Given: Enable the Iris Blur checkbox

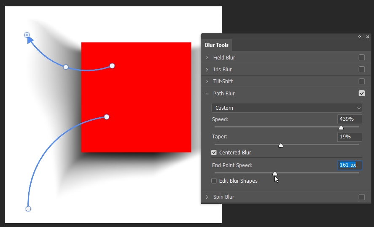Looking at the screenshot, I should tap(361, 70).
